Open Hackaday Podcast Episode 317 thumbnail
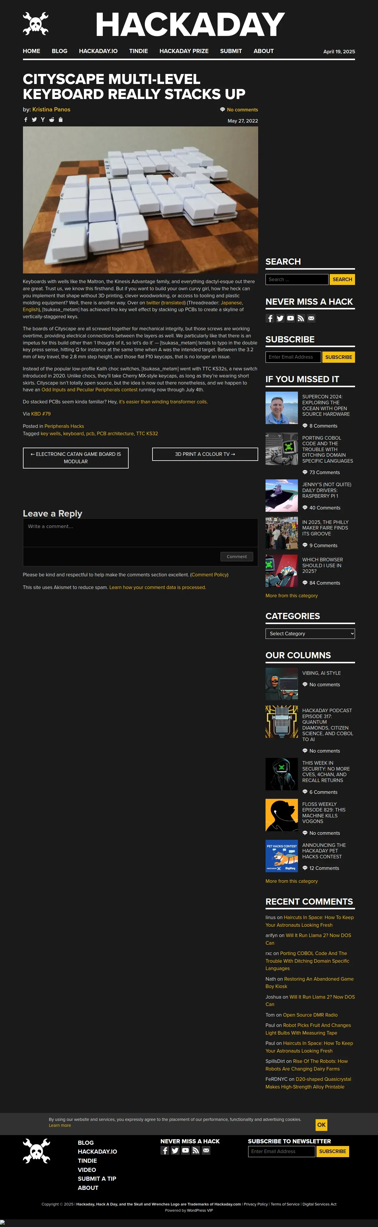 tap(281, 722)
